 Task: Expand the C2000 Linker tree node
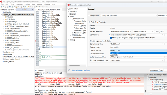tap(70, 35)
